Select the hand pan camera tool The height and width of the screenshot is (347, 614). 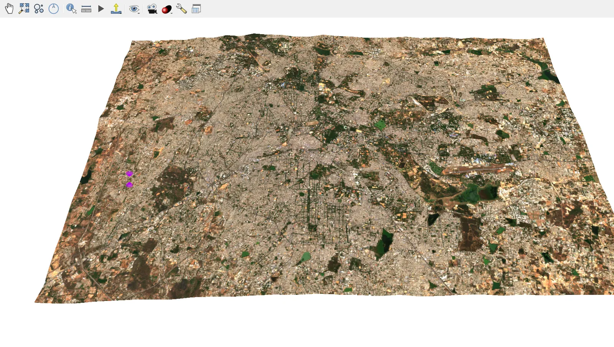click(9, 8)
